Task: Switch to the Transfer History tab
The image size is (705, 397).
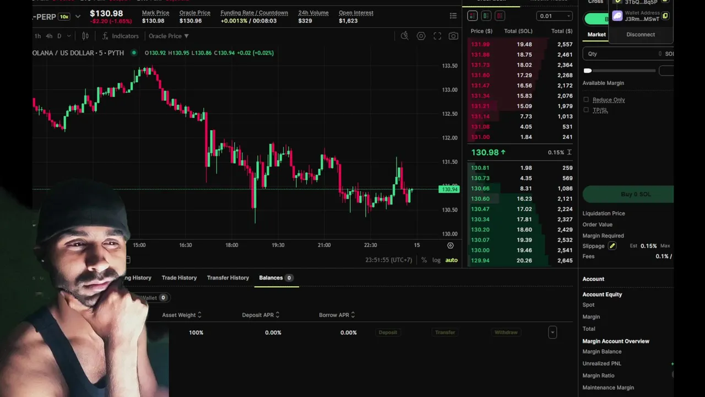Action: click(228, 278)
